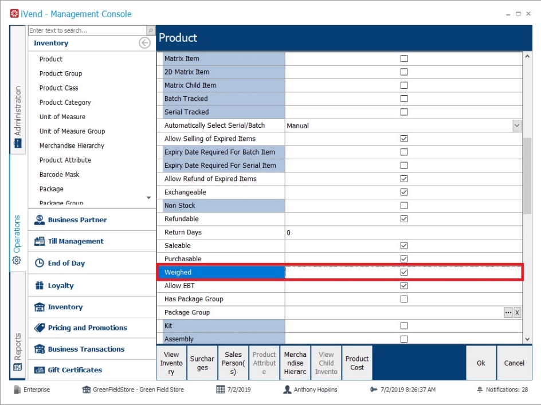Image resolution: width=541 pixels, height=405 pixels.
Task: Click the Business Transactions icon
Action: (x=40, y=349)
